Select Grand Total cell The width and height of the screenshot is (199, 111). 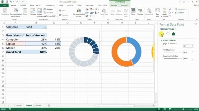[15, 52]
